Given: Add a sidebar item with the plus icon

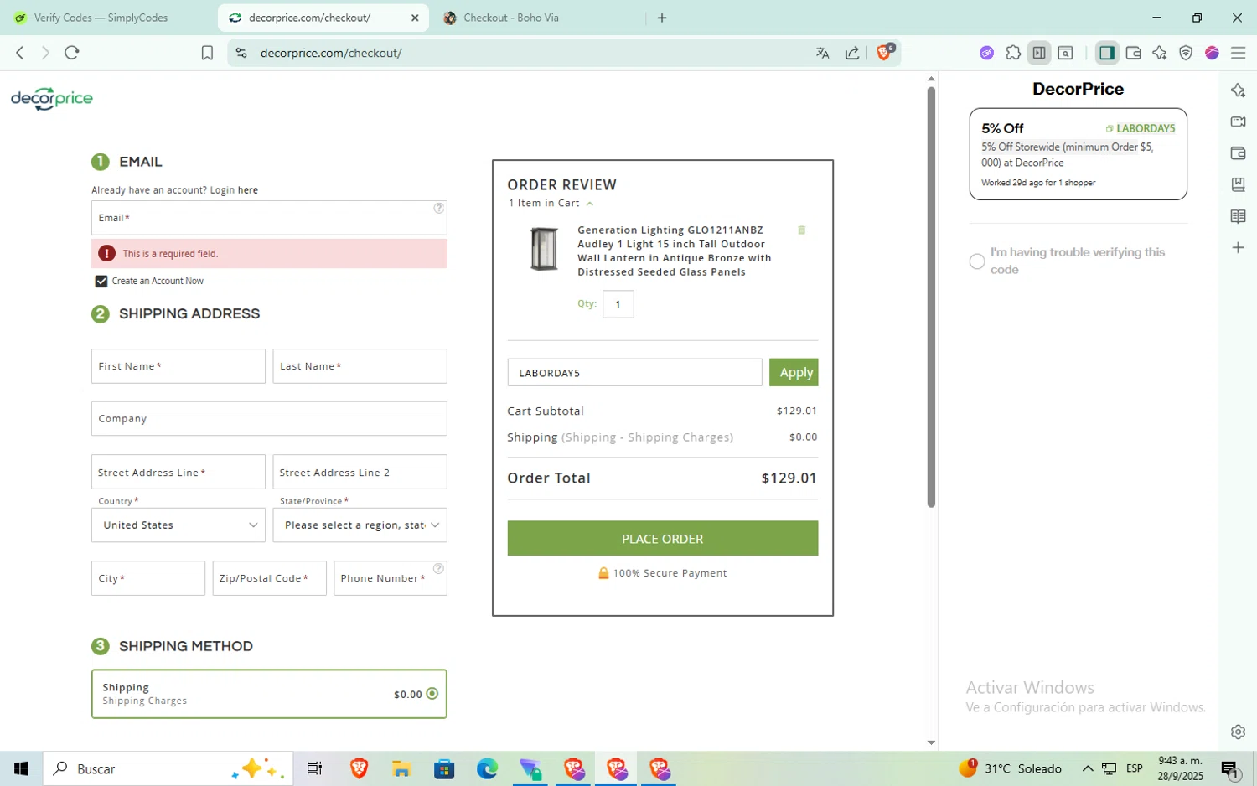Looking at the screenshot, I should coord(1238,247).
